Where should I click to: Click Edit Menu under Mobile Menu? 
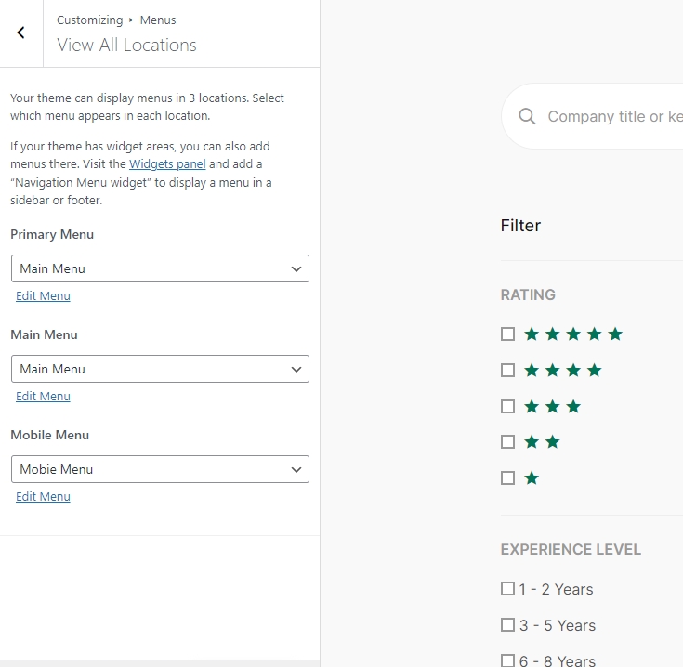pos(43,497)
